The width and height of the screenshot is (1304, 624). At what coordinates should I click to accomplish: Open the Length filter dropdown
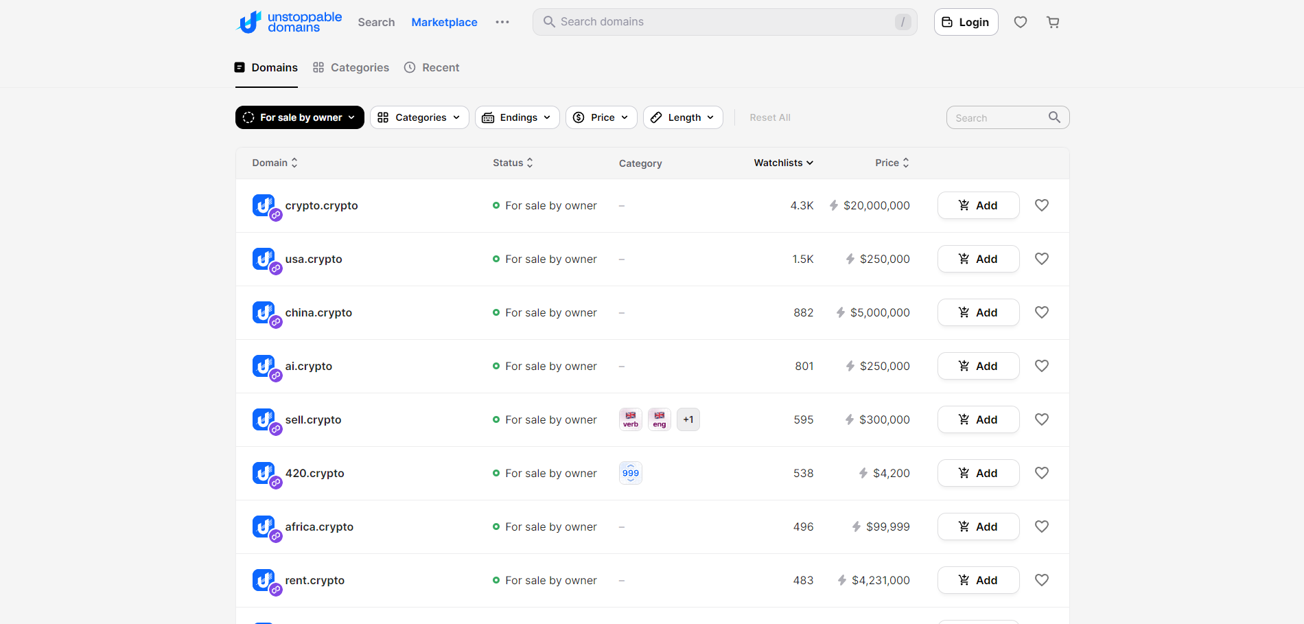(x=683, y=117)
